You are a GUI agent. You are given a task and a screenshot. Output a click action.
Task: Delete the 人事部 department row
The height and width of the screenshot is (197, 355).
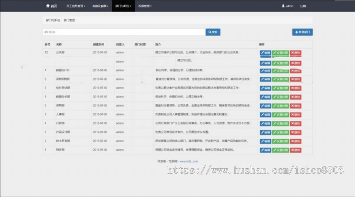pos(295,115)
